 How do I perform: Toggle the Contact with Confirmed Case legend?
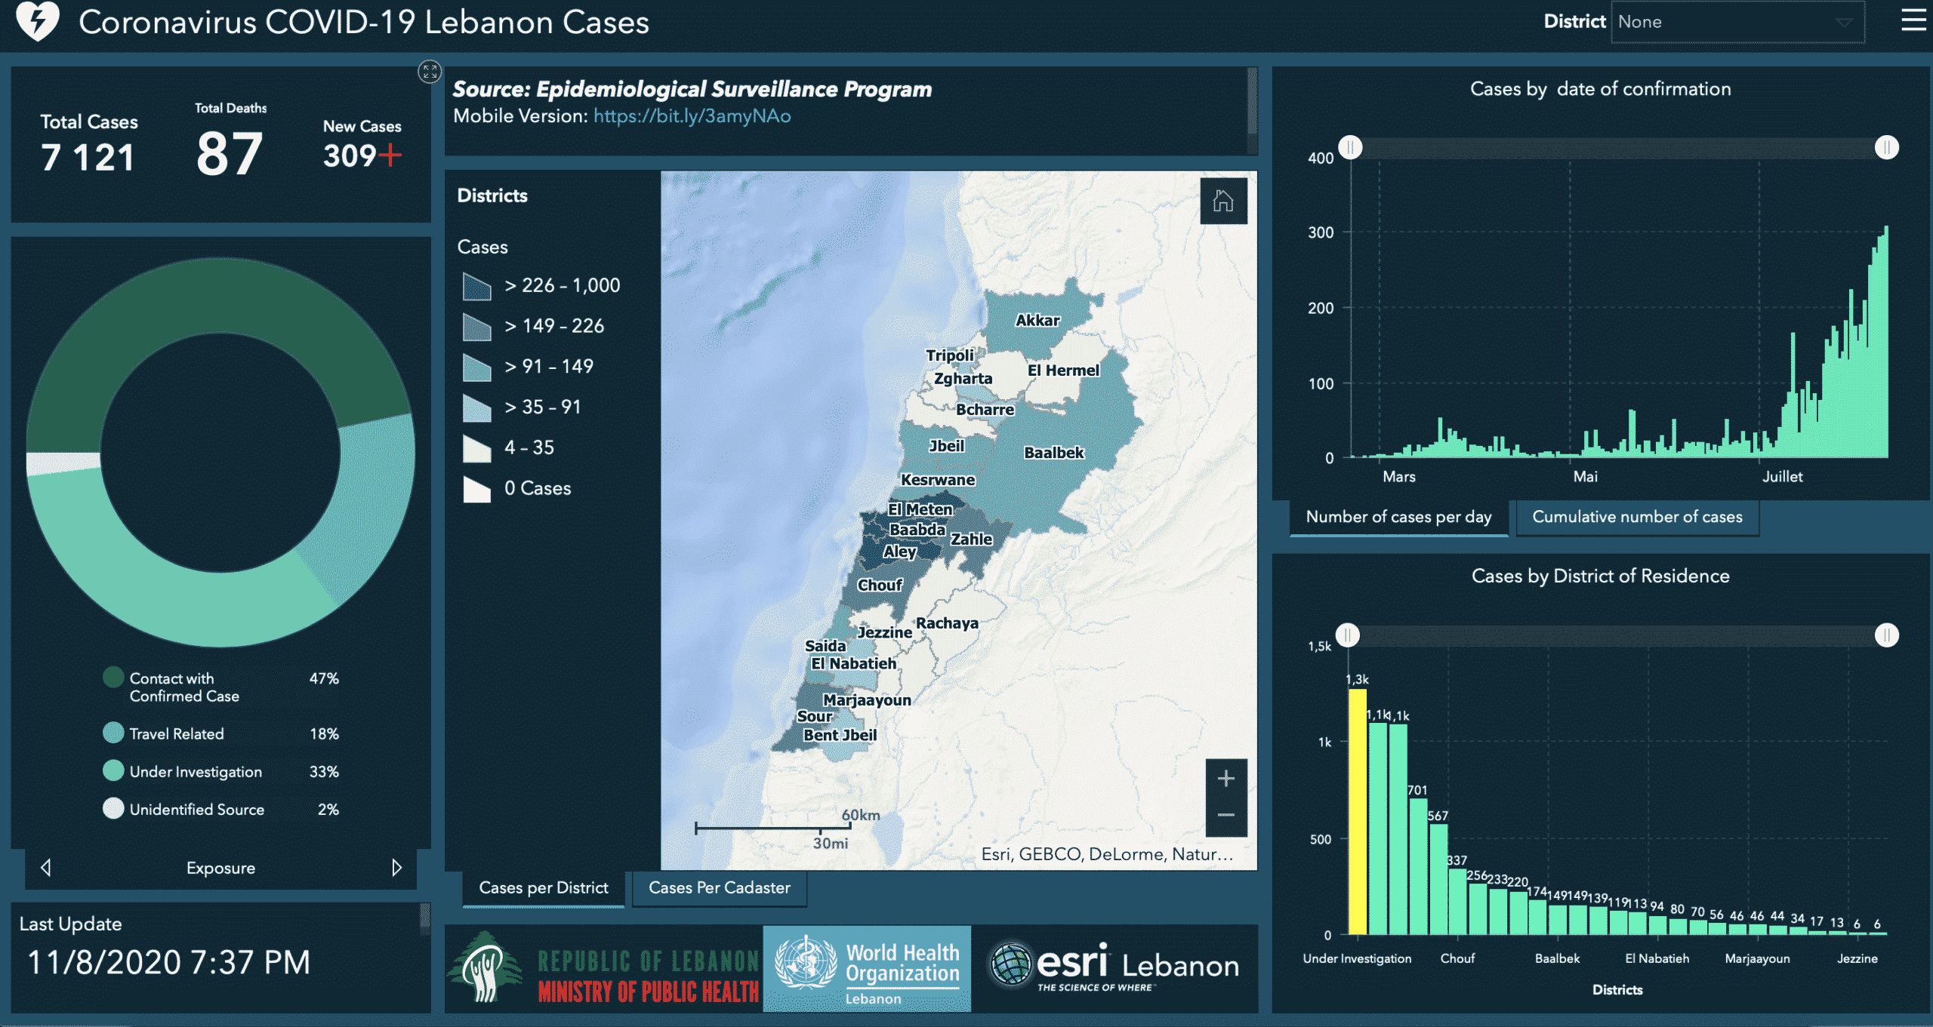tap(183, 687)
